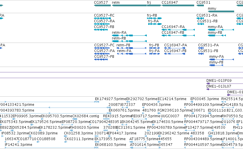The width and height of the screenshot is (243, 149).
Task: Select the CG9531-PB protein
Action: click(x=201, y=54)
